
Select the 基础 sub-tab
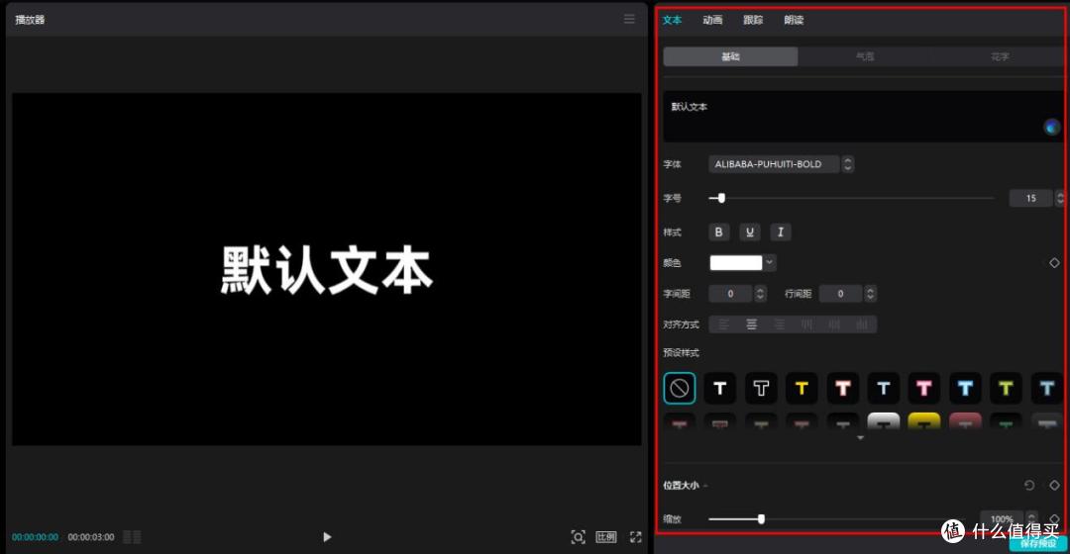tap(730, 56)
